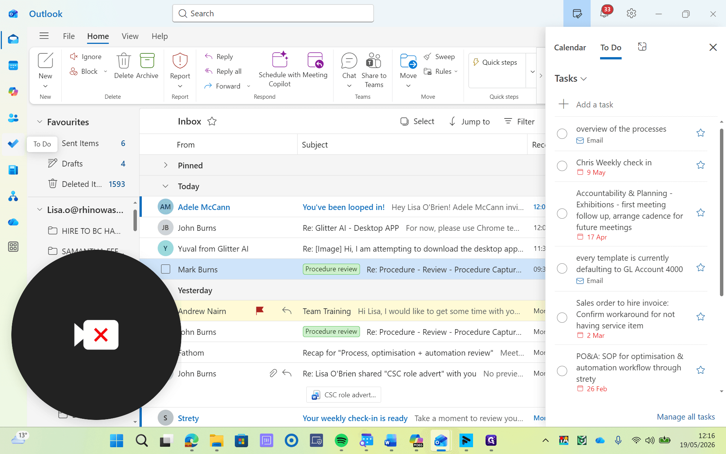This screenshot has height=454, width=726.
Task: Complete the 'Sales order to hire invoice' task
Action: click(x=562, y=317)
